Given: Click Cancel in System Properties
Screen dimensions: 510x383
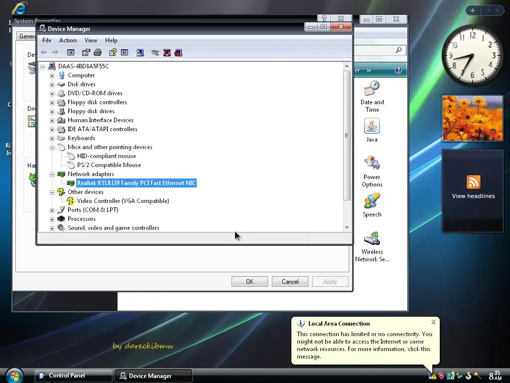Looking at the screenshot, I should pyautogui.click(x=290, y=282).
